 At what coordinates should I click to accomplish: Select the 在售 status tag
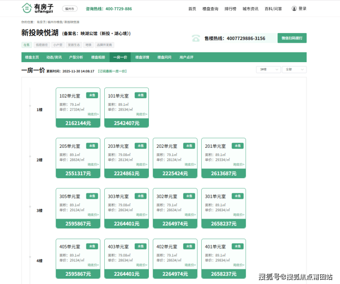tap(26, 45)
